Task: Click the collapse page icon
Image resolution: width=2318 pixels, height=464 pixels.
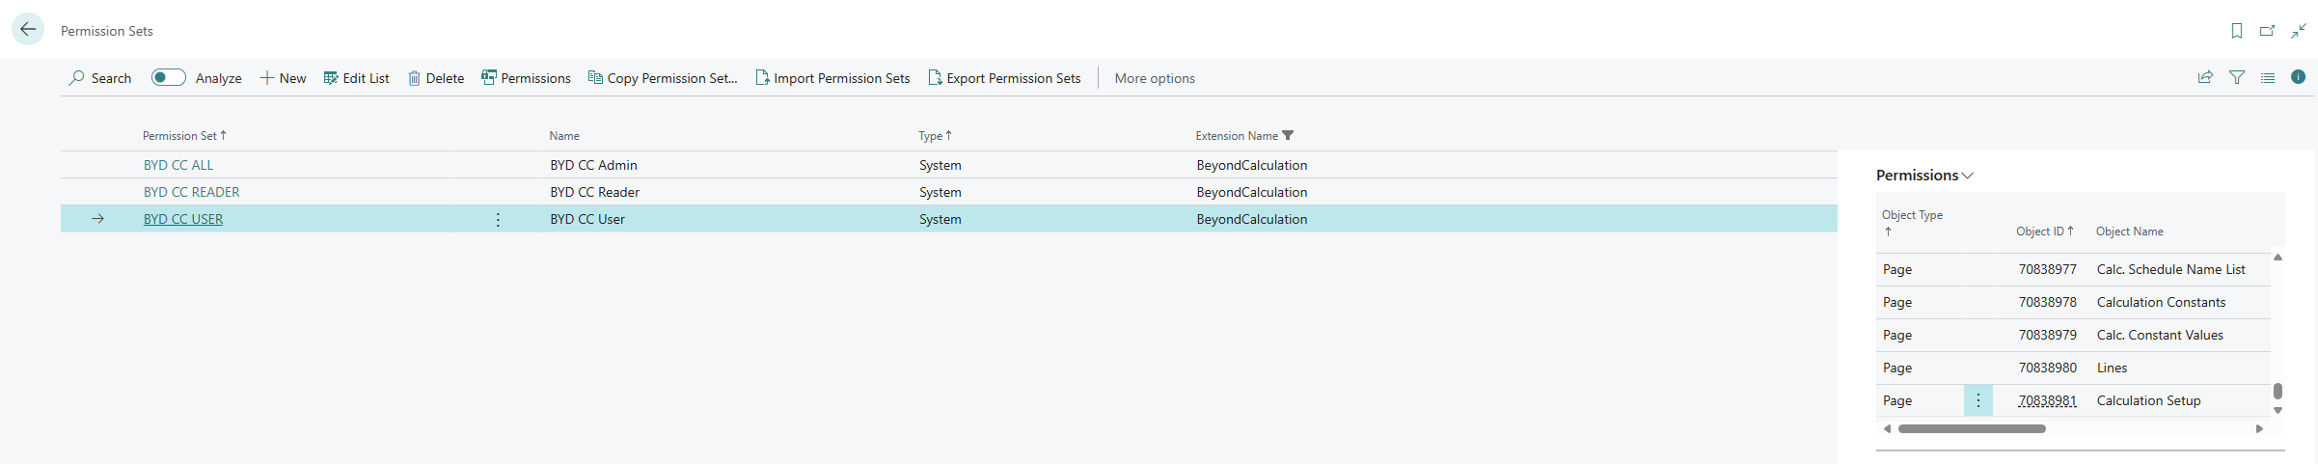Action: (x=2299, y=31)
